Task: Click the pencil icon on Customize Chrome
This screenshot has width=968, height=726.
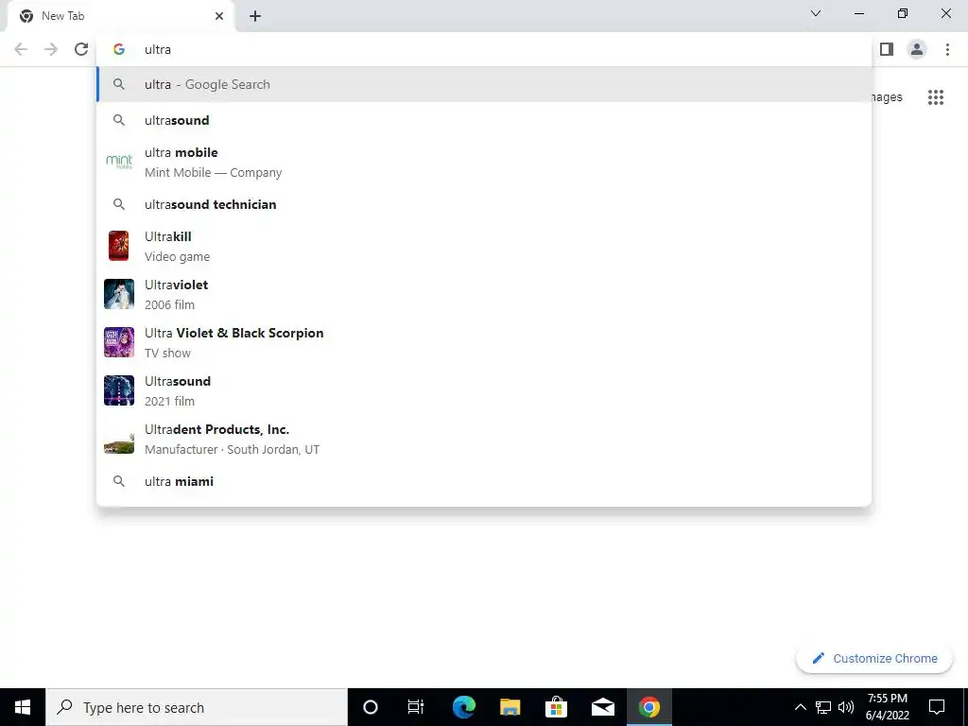Action: point(818,658)
